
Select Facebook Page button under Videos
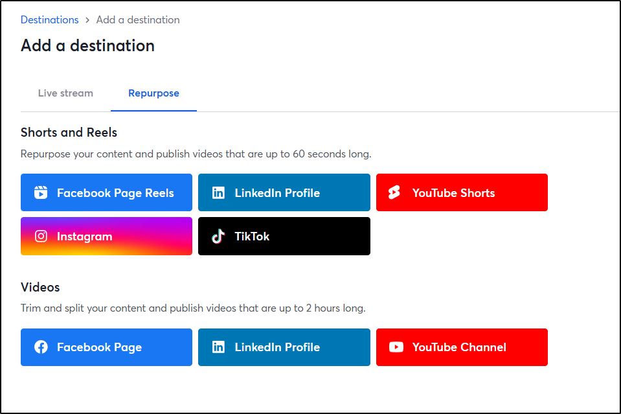click(106, 347)
